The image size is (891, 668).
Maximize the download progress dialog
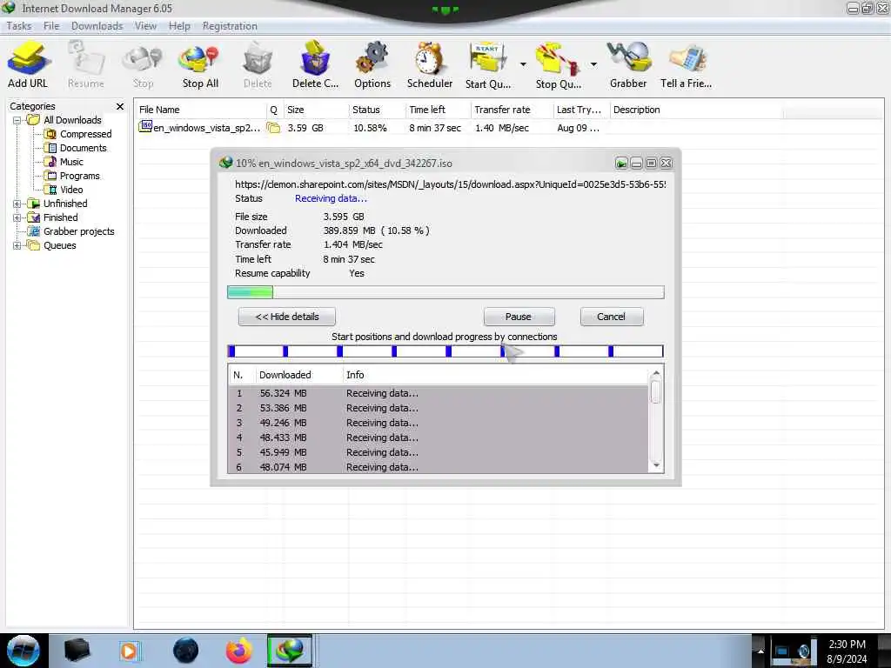pos(651,164)
